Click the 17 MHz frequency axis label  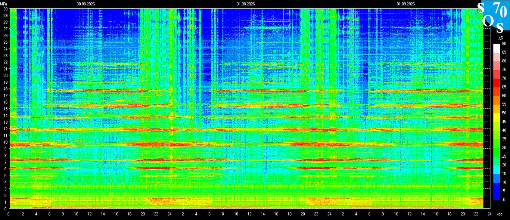(x=6, y=96)
